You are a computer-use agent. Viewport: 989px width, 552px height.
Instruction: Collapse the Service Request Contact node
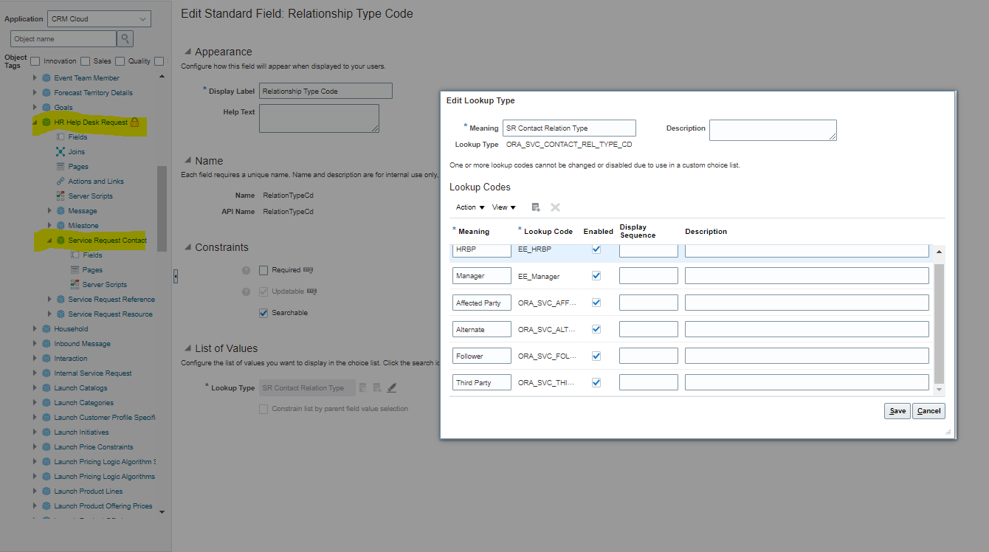pos(49,240)
